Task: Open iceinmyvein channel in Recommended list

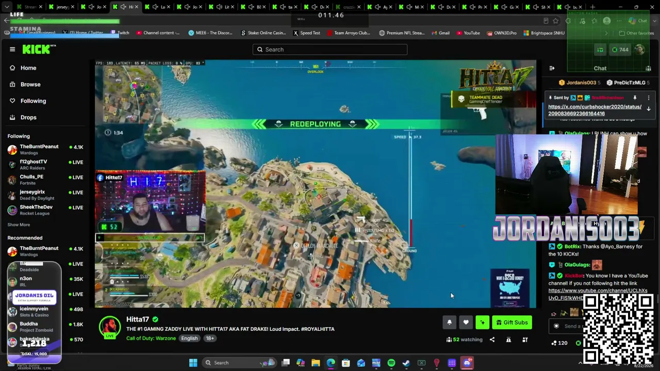Action: tap(45, 311)
